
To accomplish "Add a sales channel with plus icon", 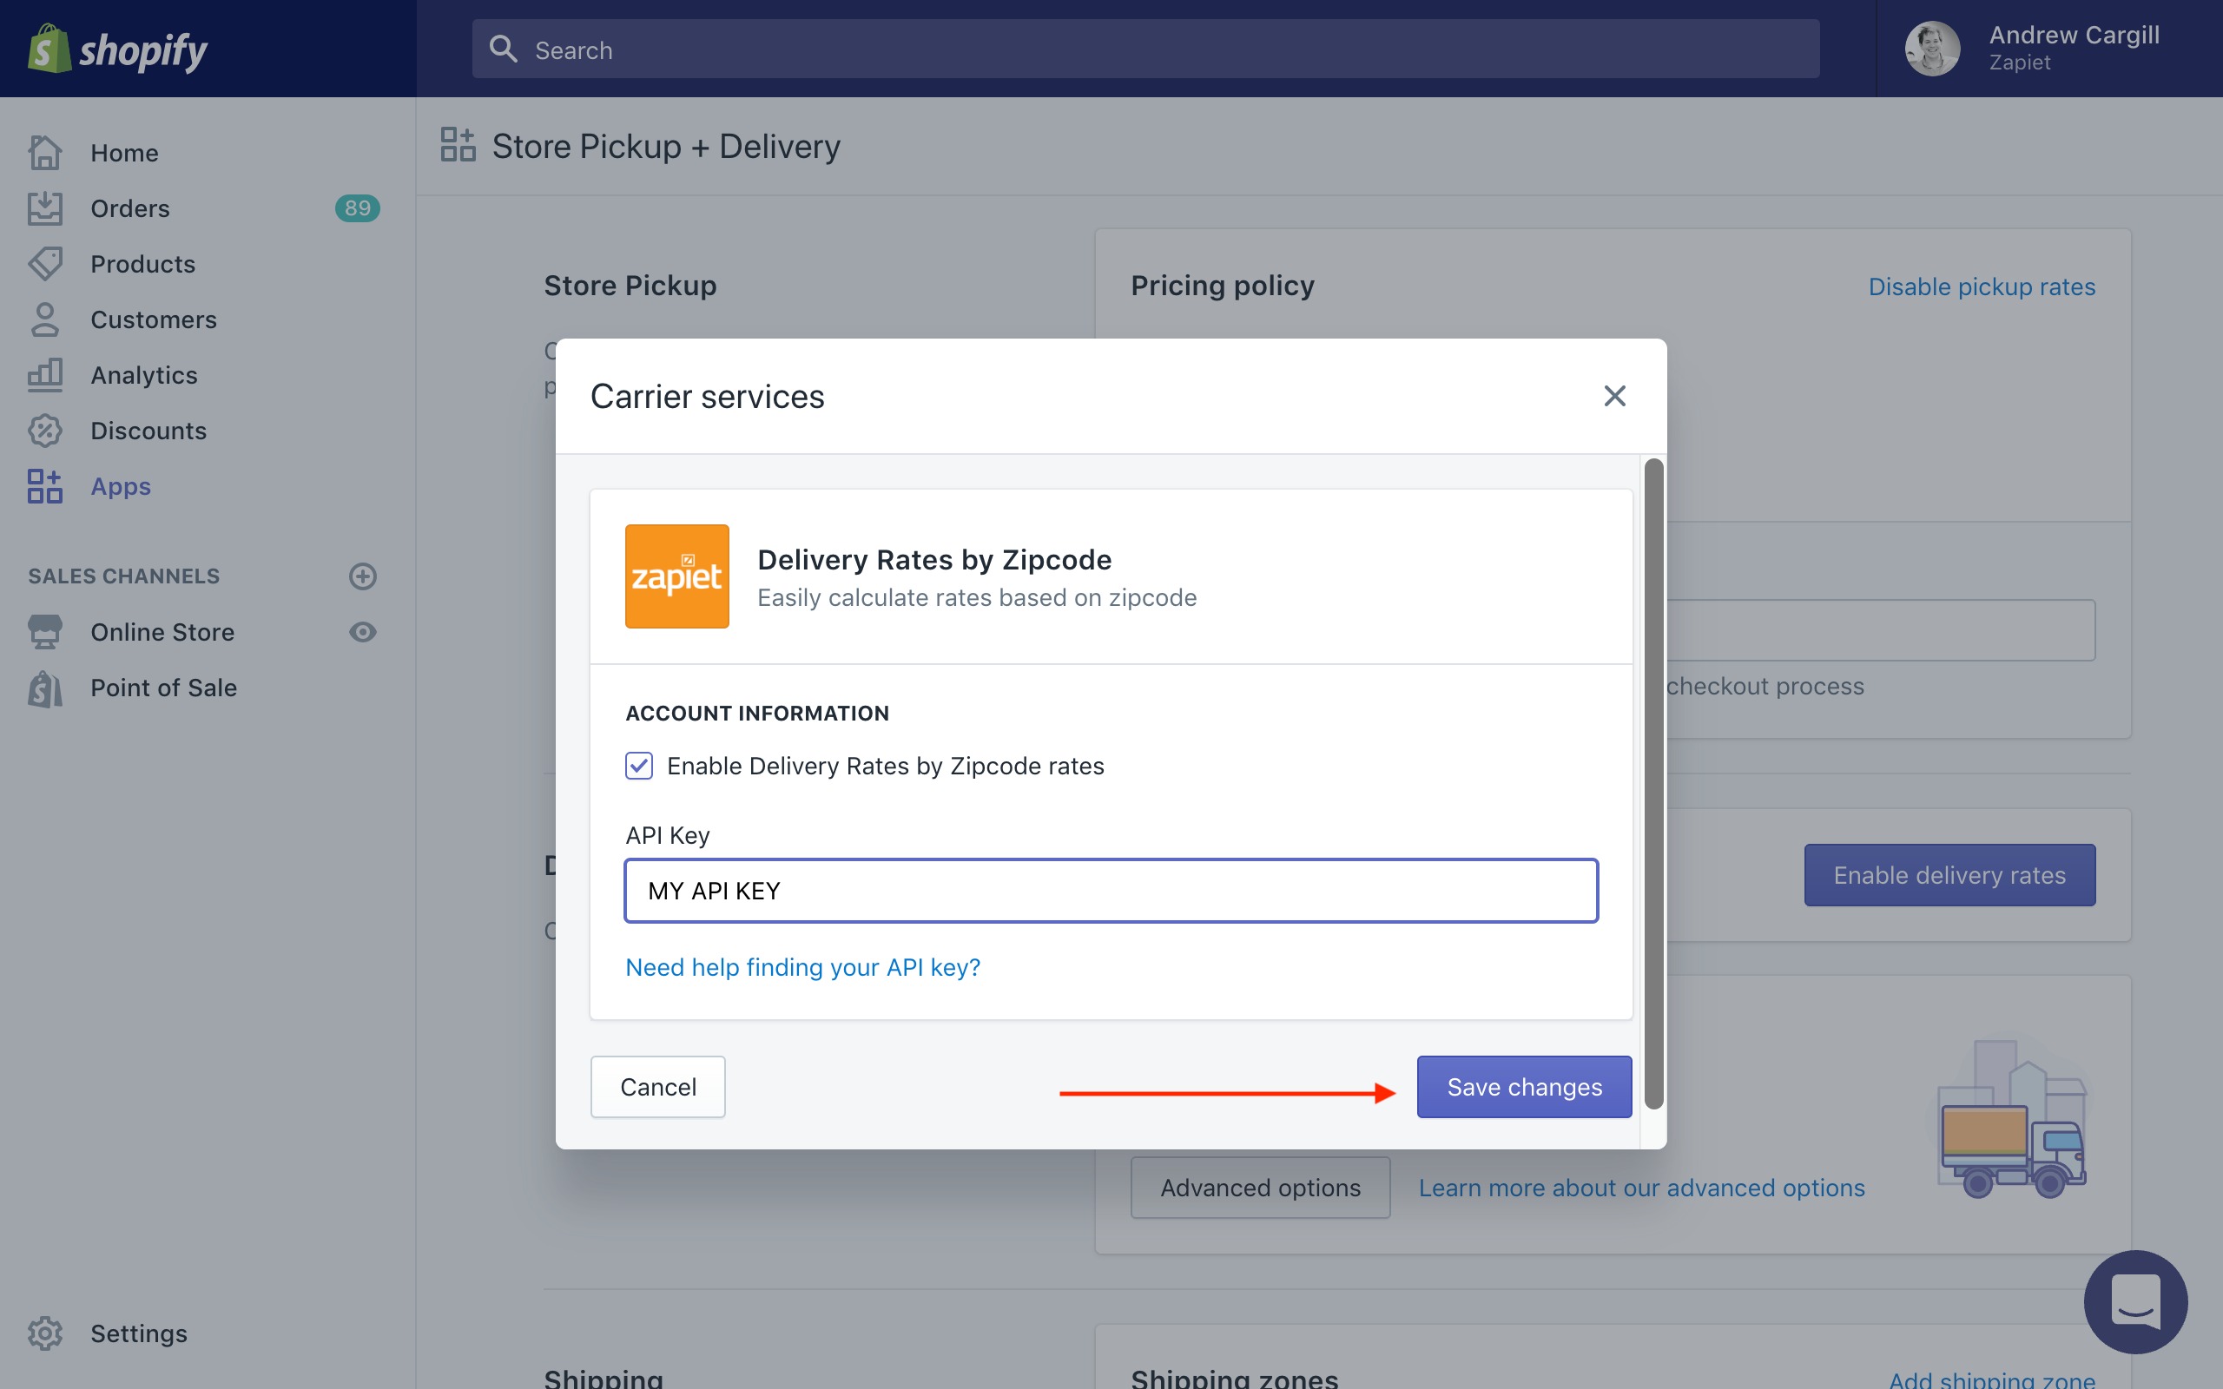I will tap(363, 576).
